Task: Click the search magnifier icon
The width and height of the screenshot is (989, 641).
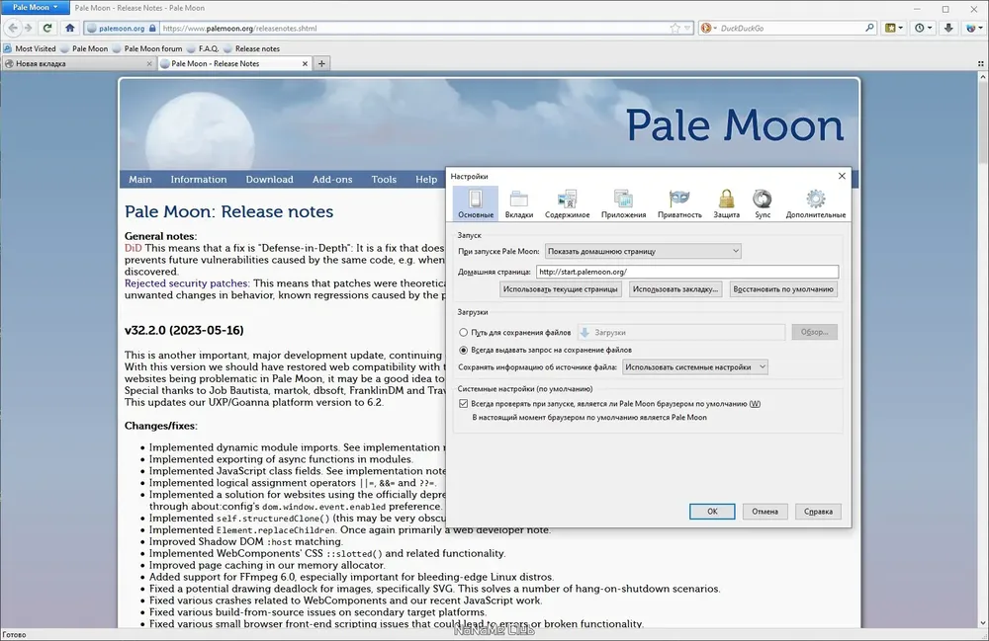Action: (x=869, y=28)
